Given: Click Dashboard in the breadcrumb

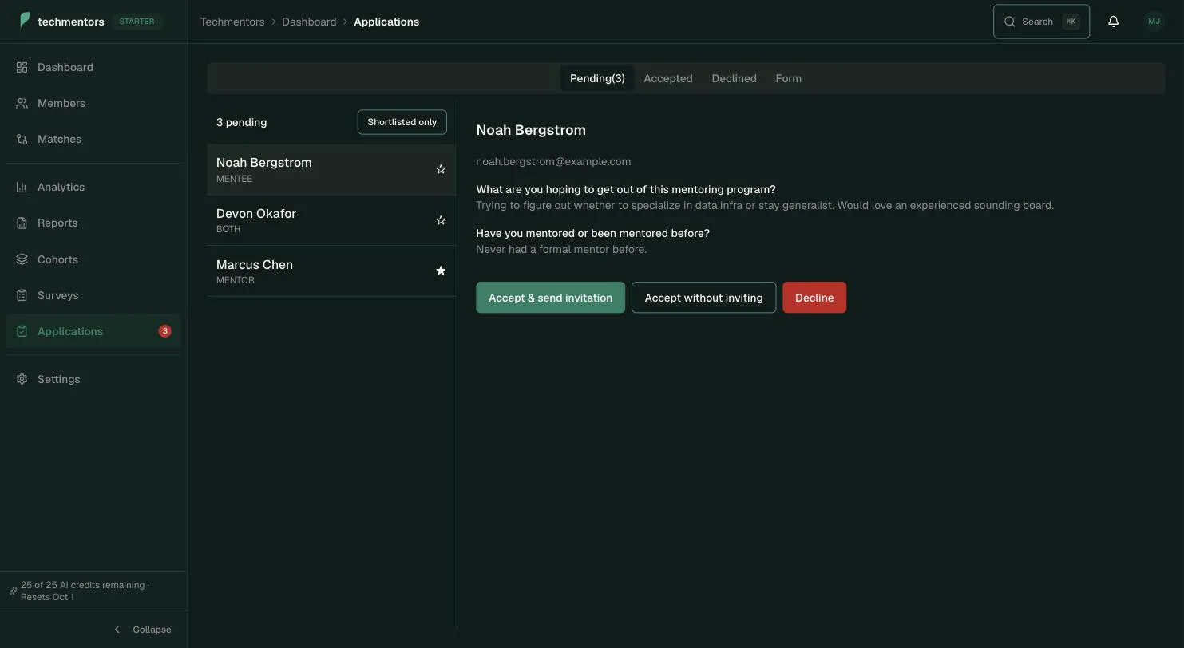Looking at the screenshot, I should pyautogui.click(x=309, y=22).
